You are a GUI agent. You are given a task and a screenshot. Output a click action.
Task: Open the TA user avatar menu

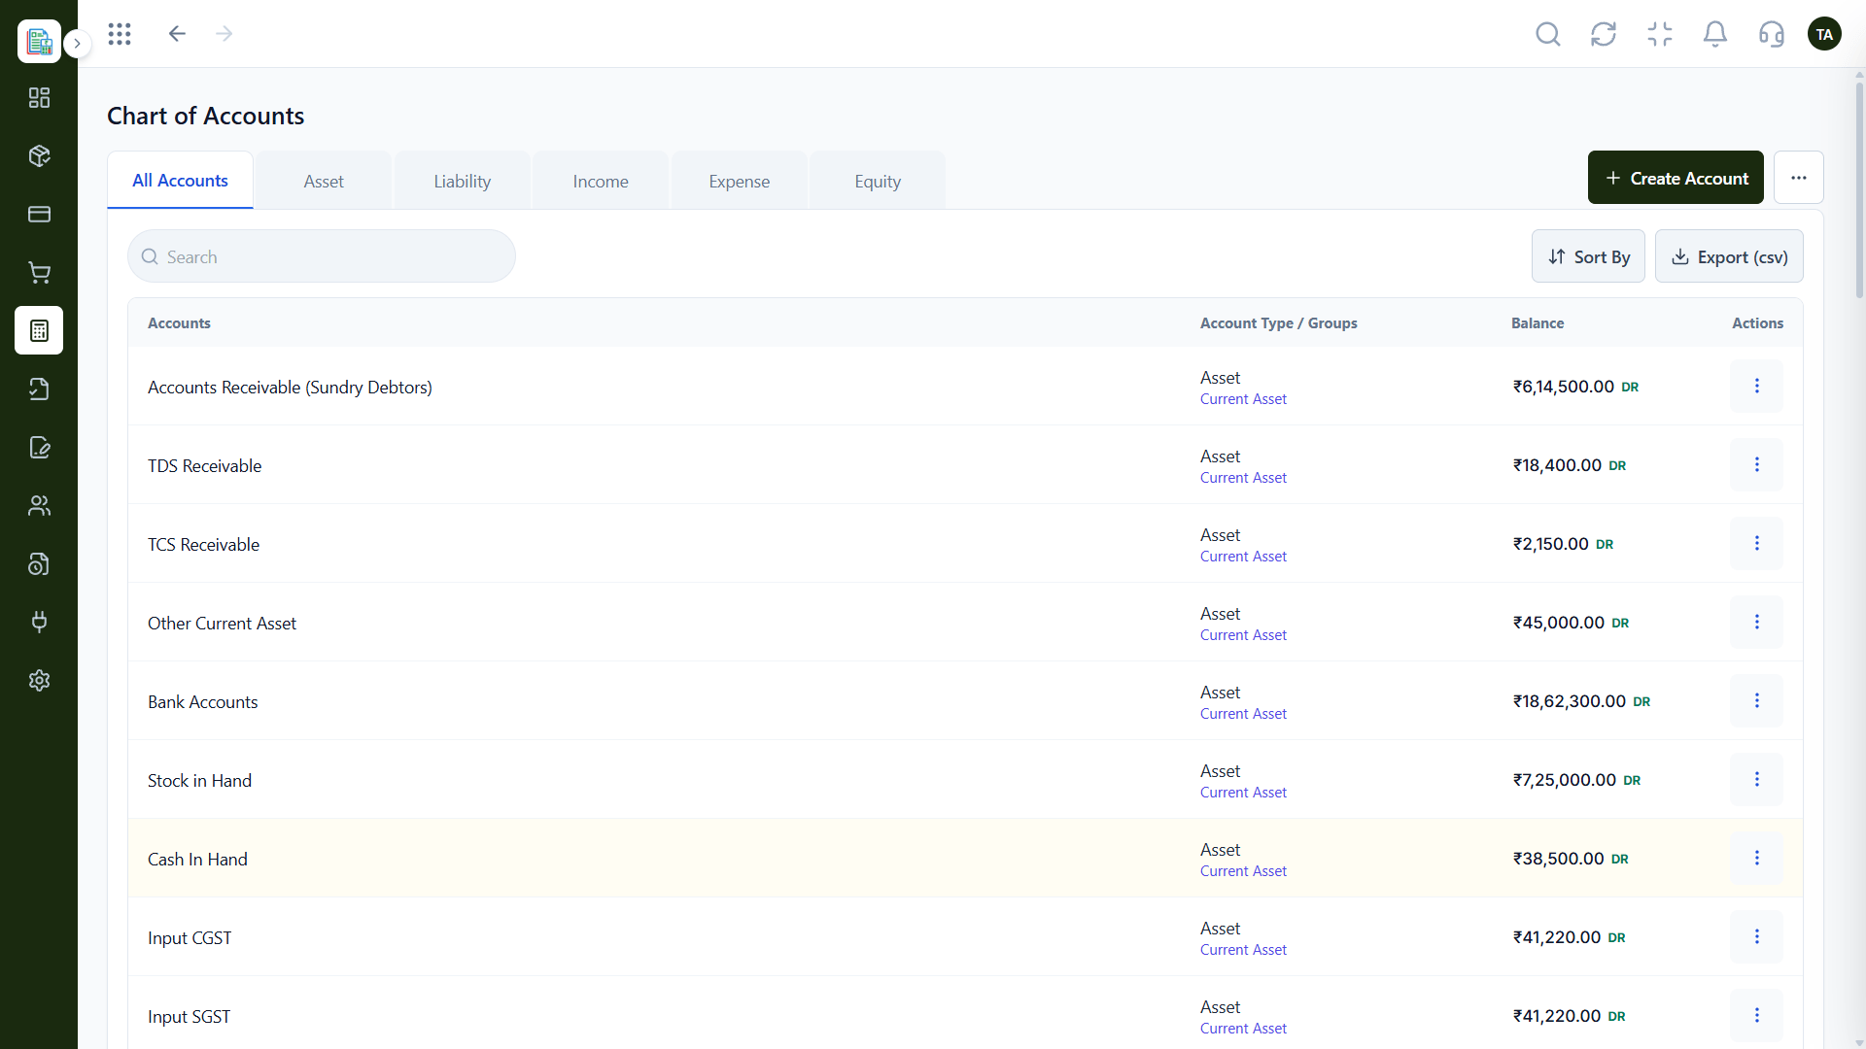click(1824, 35)
